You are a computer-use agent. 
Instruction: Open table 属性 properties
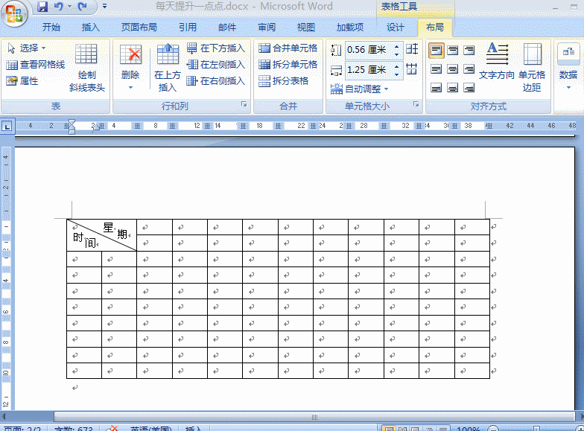point(22,80)
